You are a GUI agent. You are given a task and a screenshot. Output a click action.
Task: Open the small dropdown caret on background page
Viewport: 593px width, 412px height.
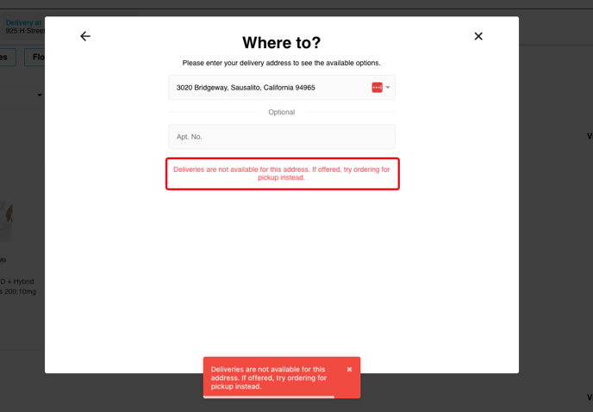pos(40,95)
